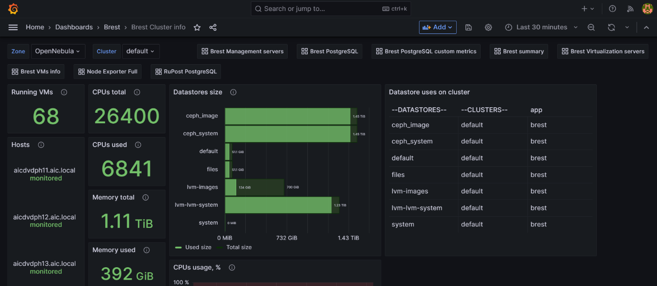Zoom out time range magnifier icon

[x=591, y=27]
